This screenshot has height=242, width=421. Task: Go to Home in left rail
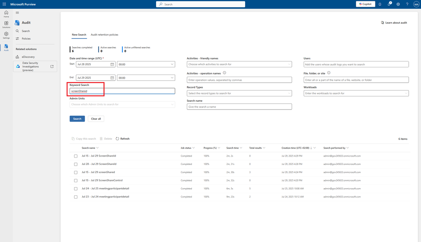point(6,14)
